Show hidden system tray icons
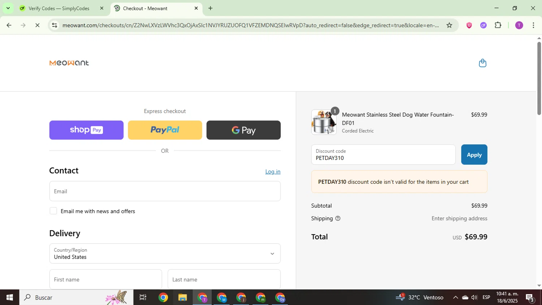Screen dimensions: 542x305 pos(456,297)
